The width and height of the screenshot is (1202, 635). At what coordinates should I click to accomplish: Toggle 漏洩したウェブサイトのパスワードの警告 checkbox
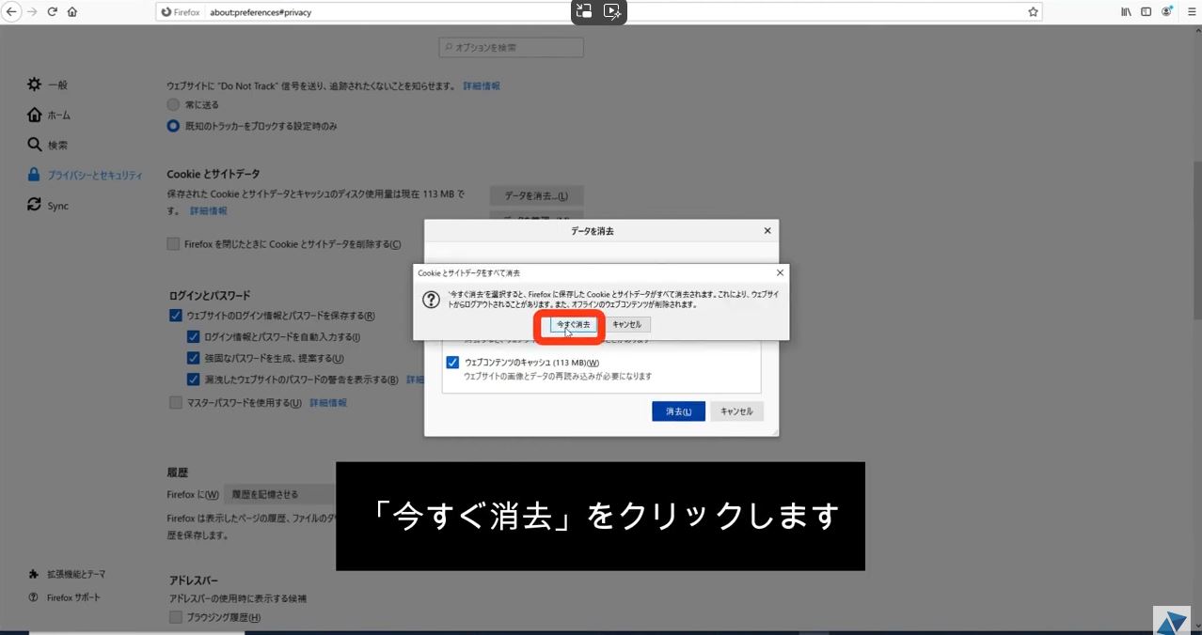[x=193, y=379]
